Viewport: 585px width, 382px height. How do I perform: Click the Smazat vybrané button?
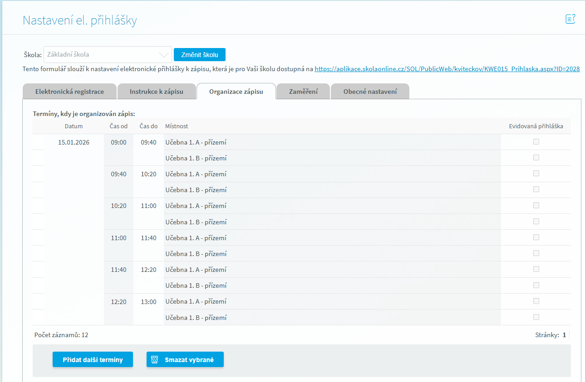185,359
